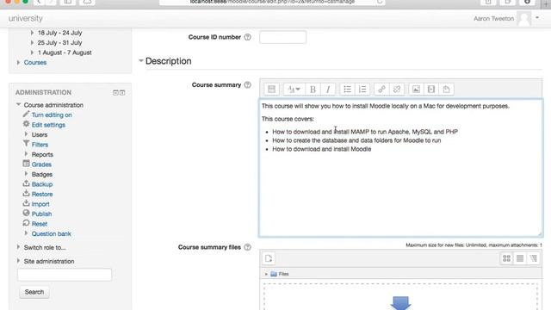Click the user avatar picture
The image size is (551, 310).
(x=524, y=19)
